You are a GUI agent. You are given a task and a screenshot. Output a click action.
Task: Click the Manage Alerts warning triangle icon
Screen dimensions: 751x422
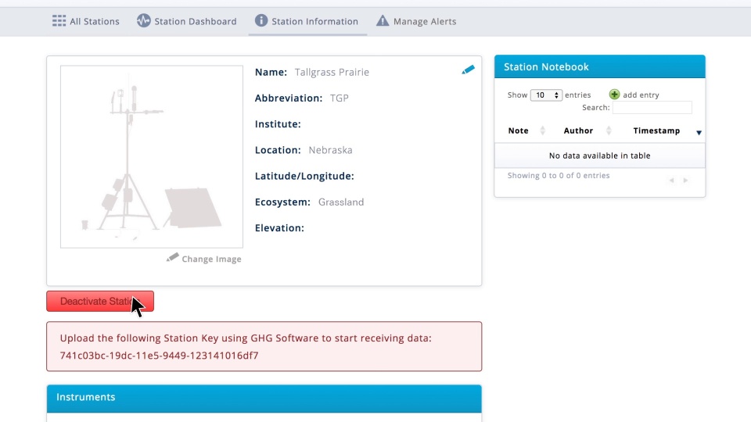coord(383,20)
